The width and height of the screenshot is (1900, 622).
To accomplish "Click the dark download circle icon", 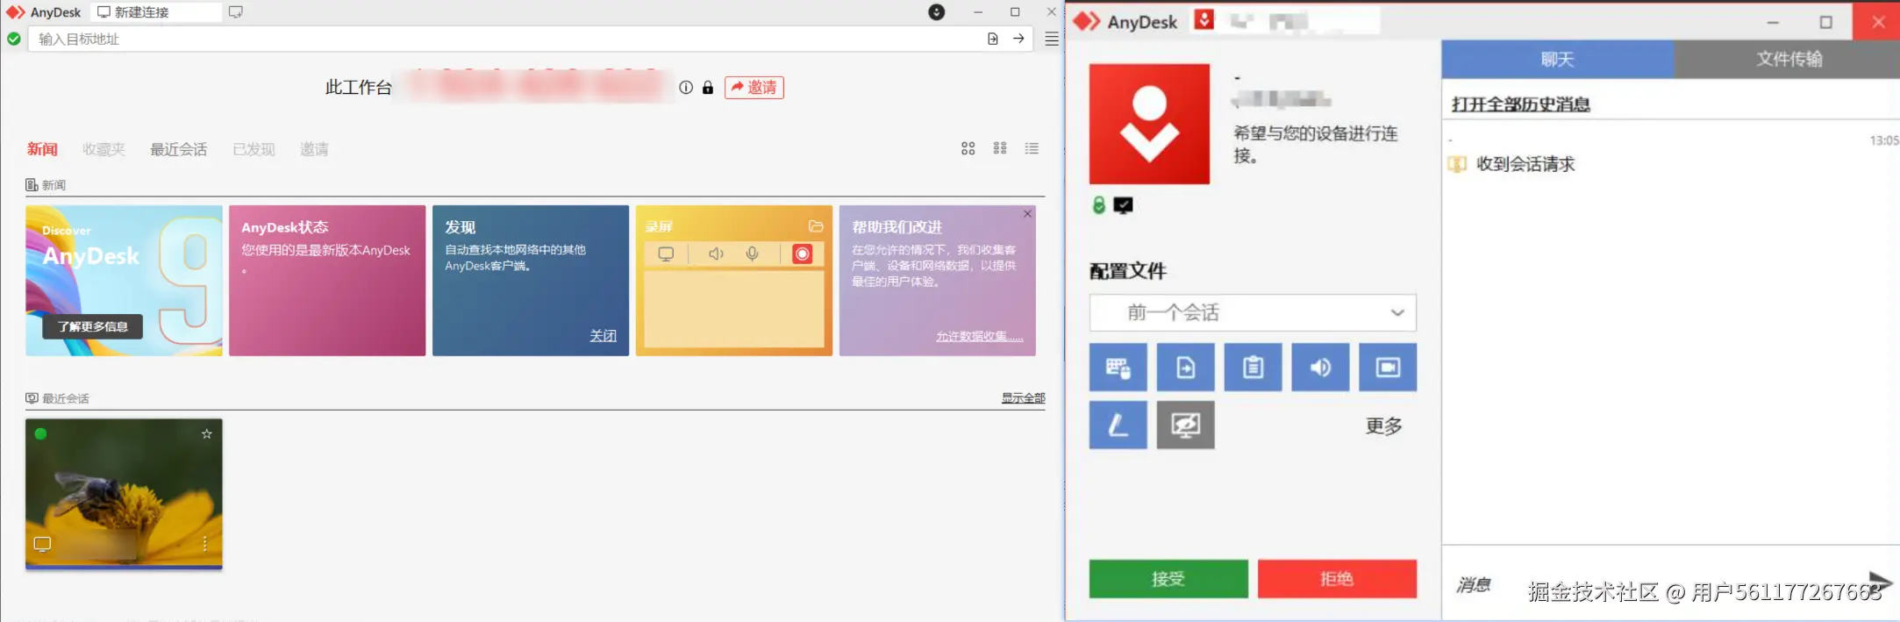I will click(x=937, y=12).
